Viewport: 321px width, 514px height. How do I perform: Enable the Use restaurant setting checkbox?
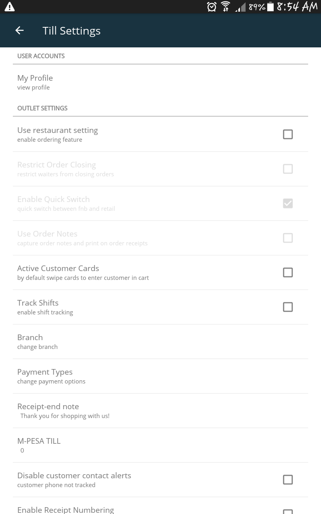pos(288,134)
